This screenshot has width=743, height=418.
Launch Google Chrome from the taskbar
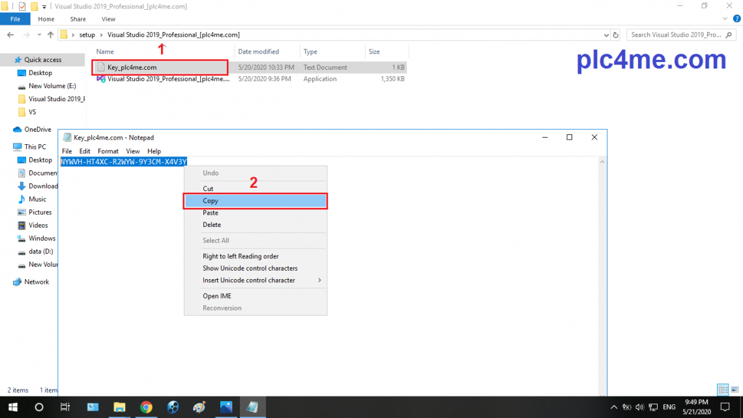coord(146,407)
